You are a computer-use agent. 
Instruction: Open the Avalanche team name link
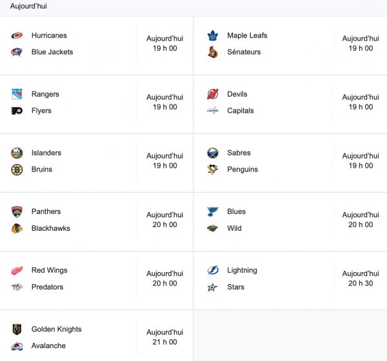[48, 346]
